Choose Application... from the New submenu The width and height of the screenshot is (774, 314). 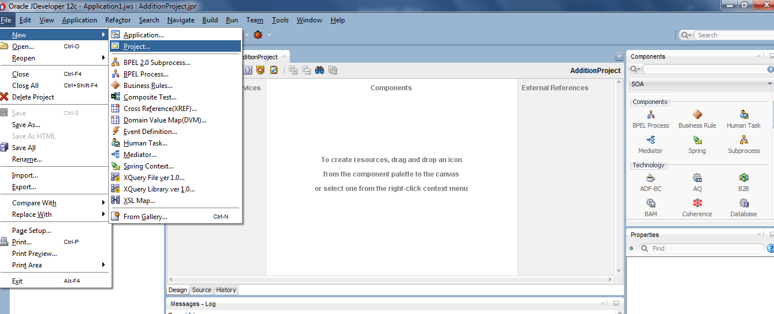pos(175,35)
